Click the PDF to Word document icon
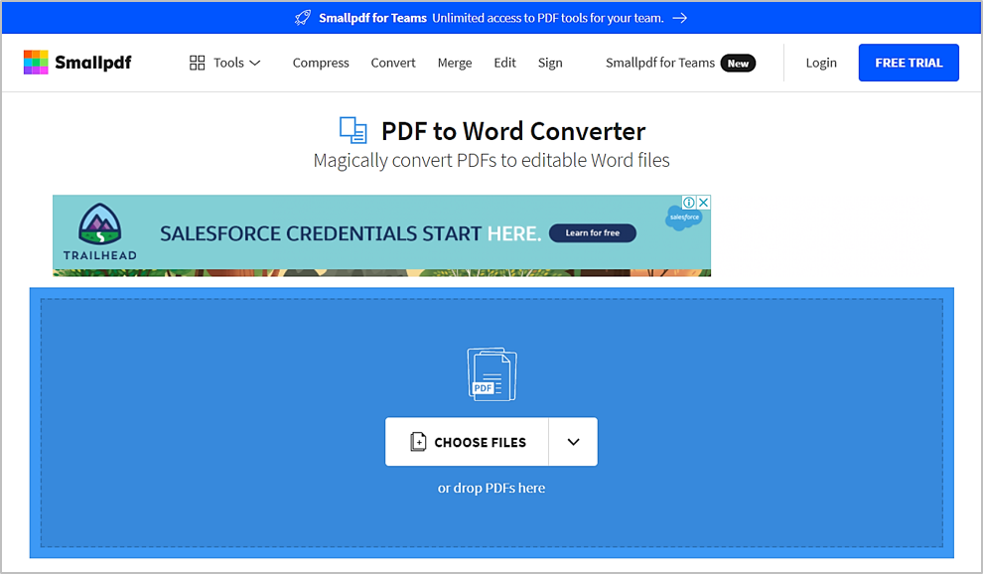Screen dimensions: 983x574 pos(352,130)
